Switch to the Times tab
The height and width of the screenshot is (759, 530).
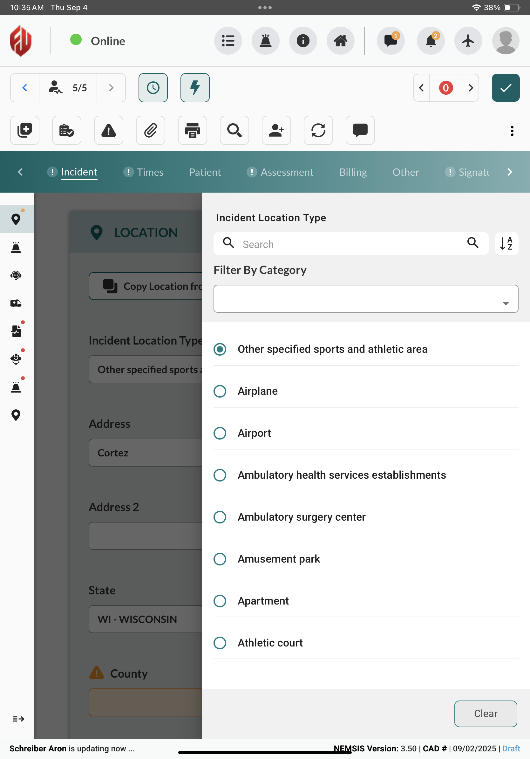click(150, 172)
